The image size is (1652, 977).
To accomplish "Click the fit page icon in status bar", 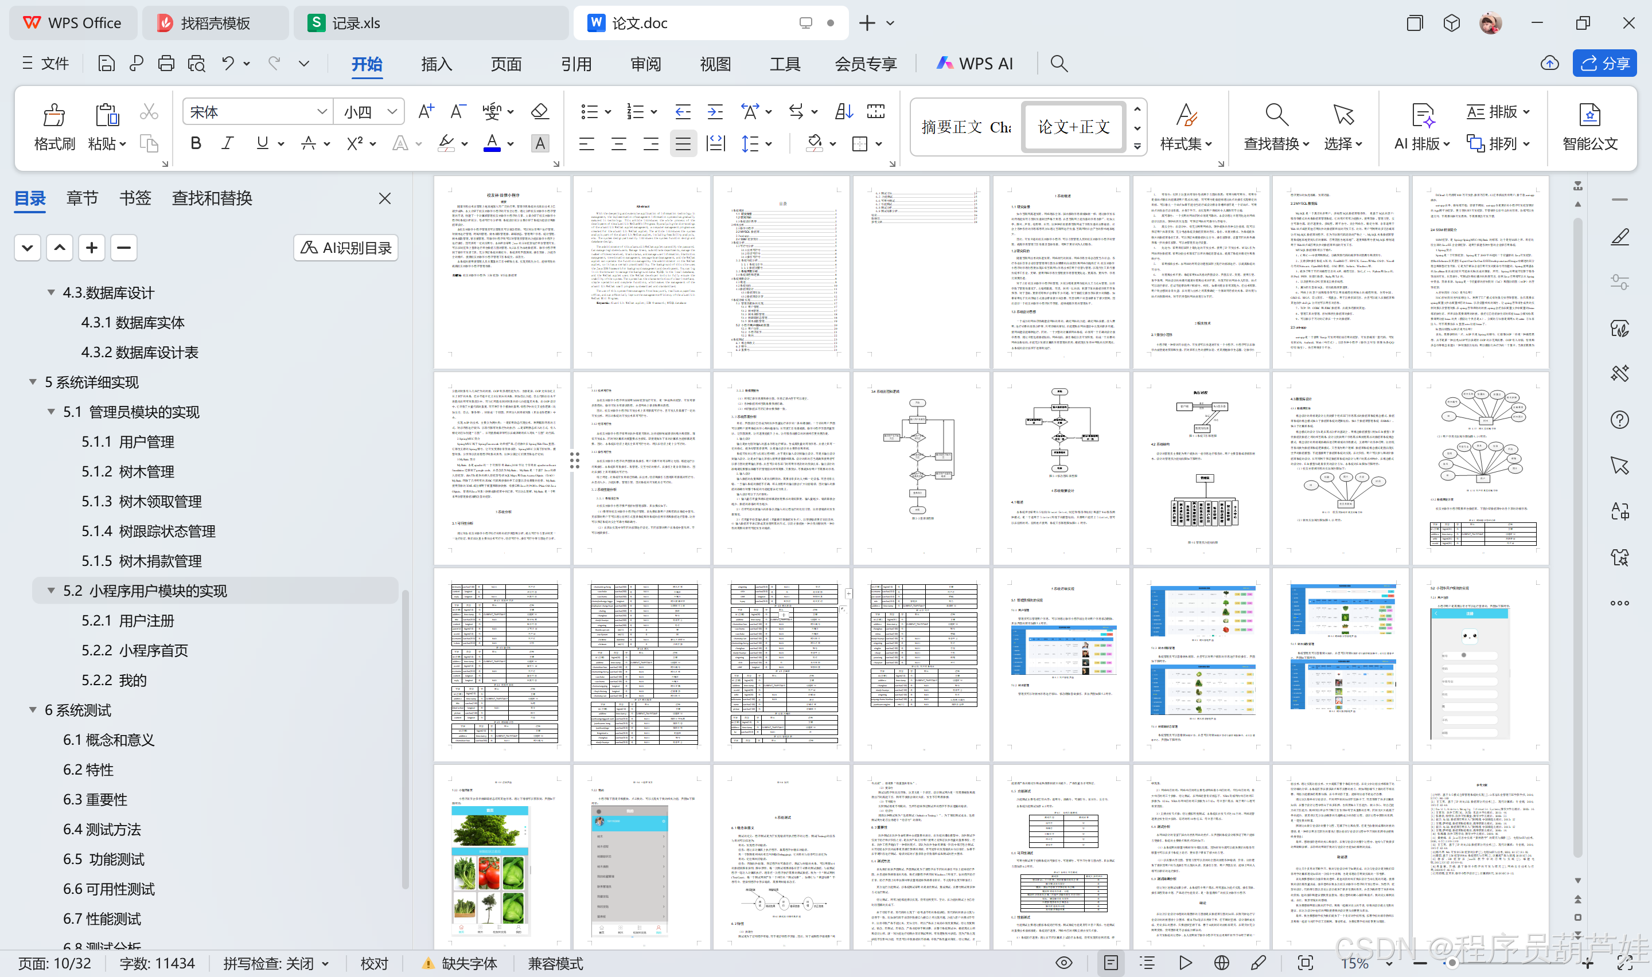I will point(1305,963).
